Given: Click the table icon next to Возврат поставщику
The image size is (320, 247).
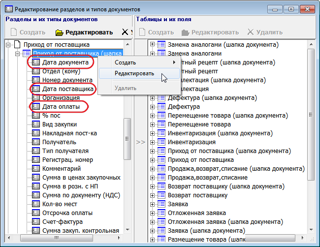Looking at the screenshot, I should click(x=161, y=195).
